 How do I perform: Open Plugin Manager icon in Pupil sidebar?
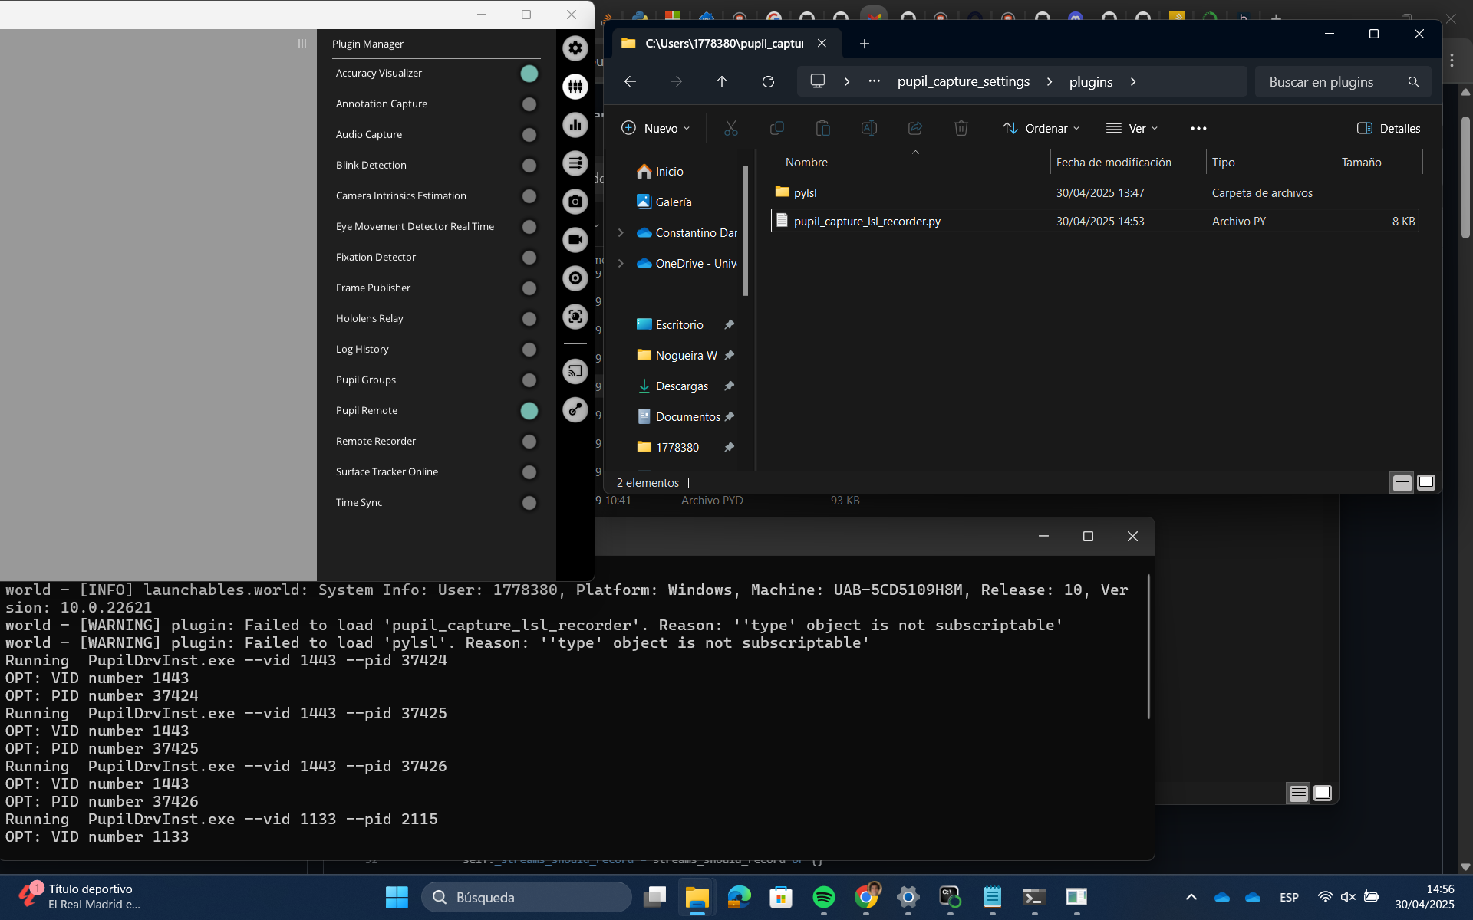coord(575,87)
